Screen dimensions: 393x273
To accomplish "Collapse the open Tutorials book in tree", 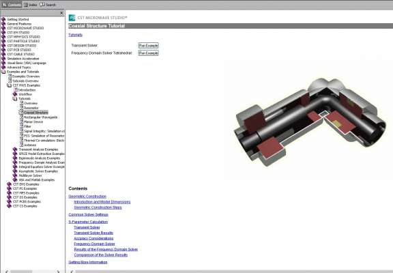I will [x=15, y=98].
